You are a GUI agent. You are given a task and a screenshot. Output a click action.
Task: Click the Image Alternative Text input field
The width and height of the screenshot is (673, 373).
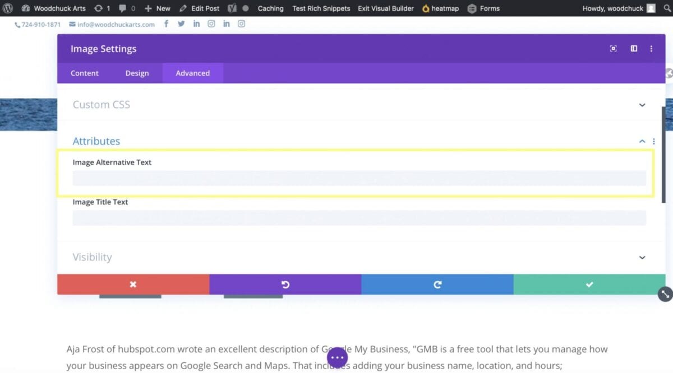(x=359, y=178)
